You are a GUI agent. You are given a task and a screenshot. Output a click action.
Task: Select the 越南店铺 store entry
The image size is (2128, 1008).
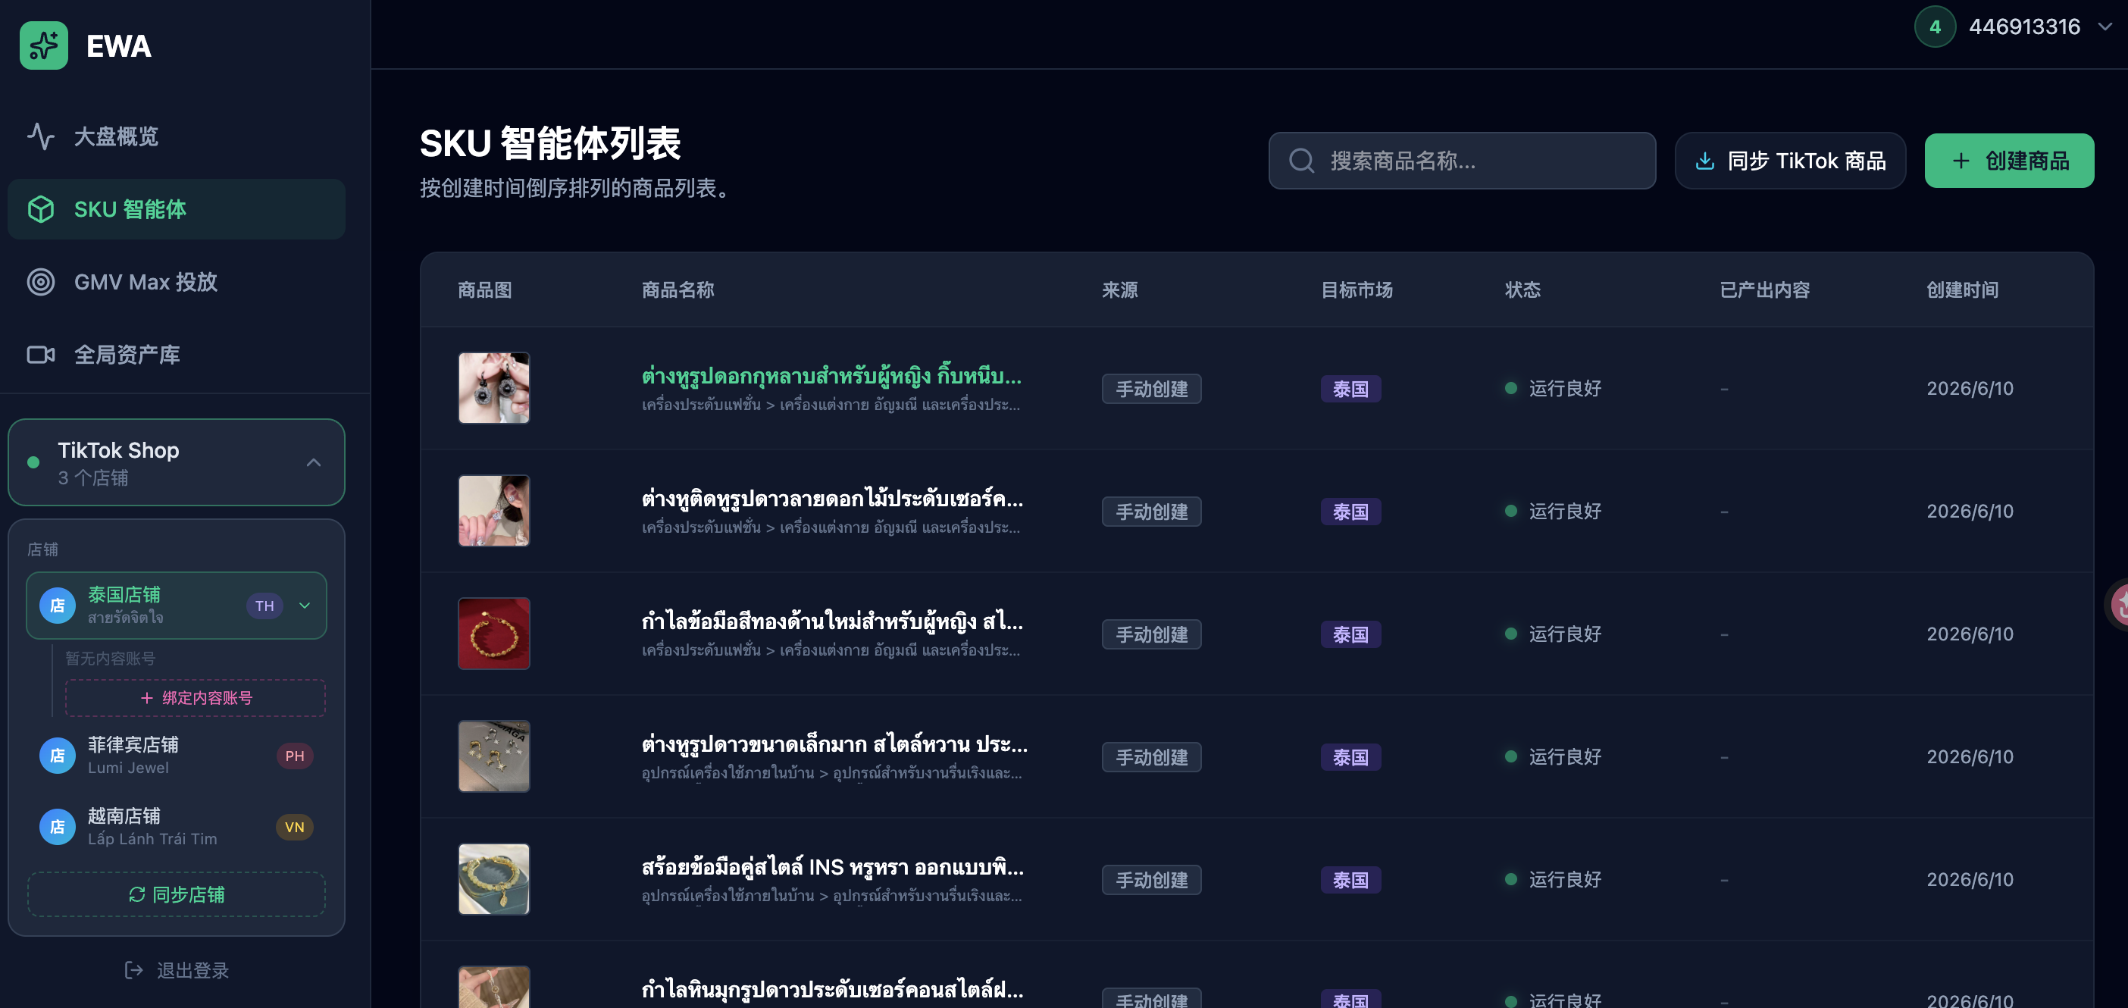pos(177,826)
